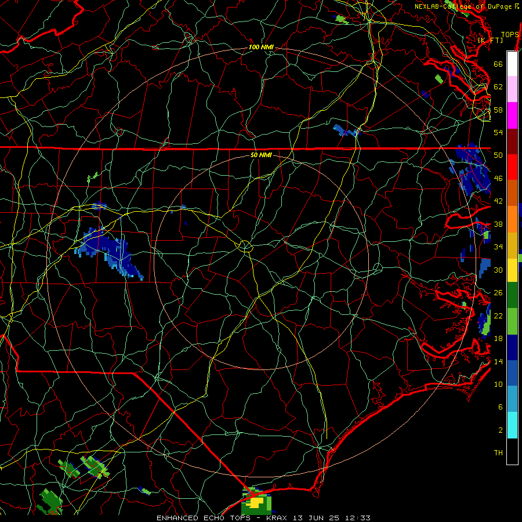Click the '34' legend value
522x522 pixels.
pos(498,246)
